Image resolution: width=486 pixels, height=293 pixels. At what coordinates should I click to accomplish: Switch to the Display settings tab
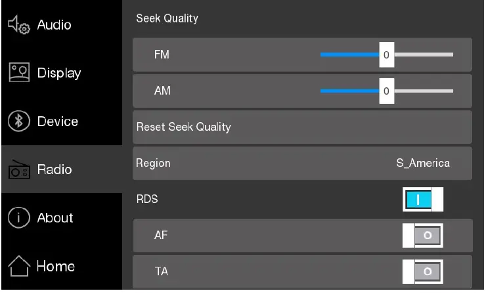pos(59,73)
